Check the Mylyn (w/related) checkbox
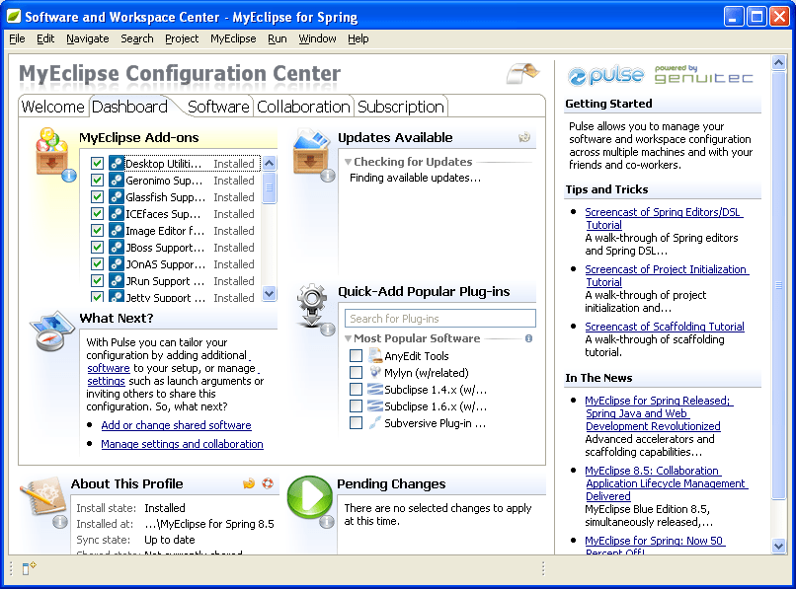 (356, 372)
